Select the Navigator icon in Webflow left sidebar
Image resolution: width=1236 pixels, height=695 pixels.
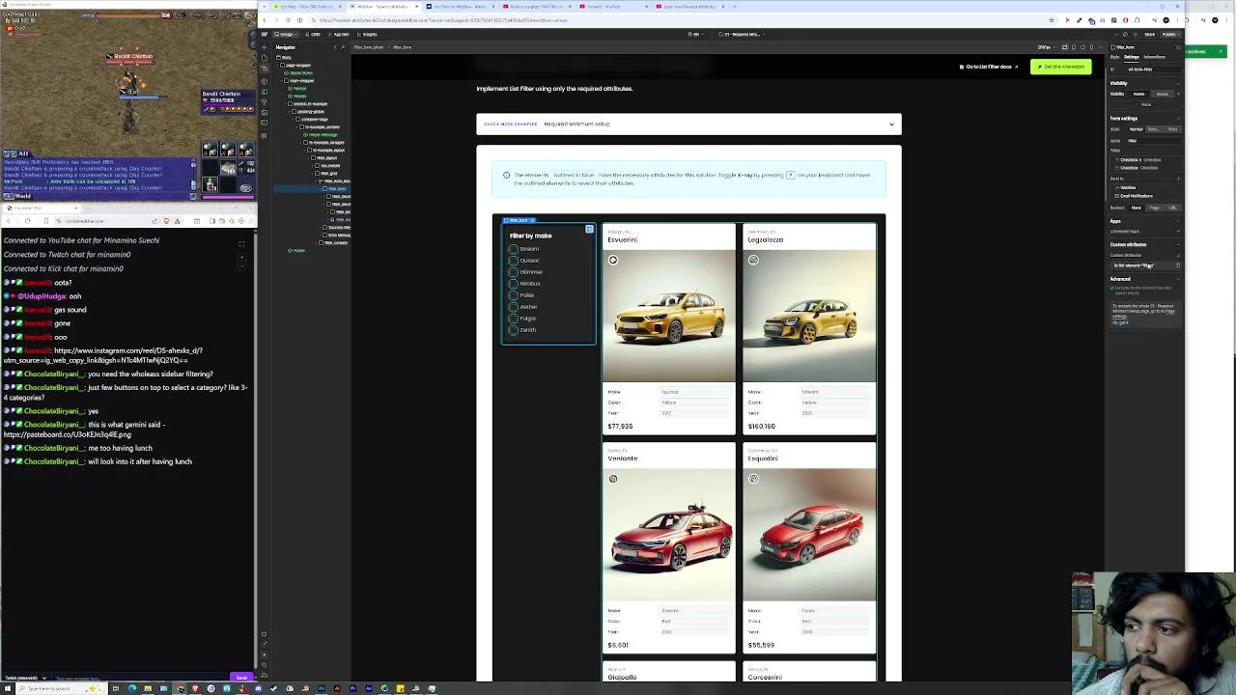click(265, 69)
